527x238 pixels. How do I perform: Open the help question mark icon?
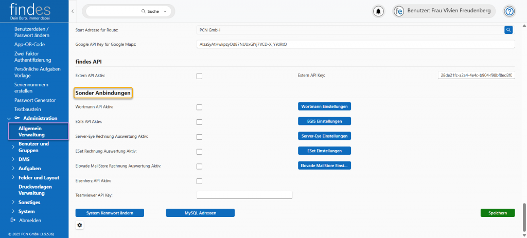pyautogui.click(x=509, y=11)
